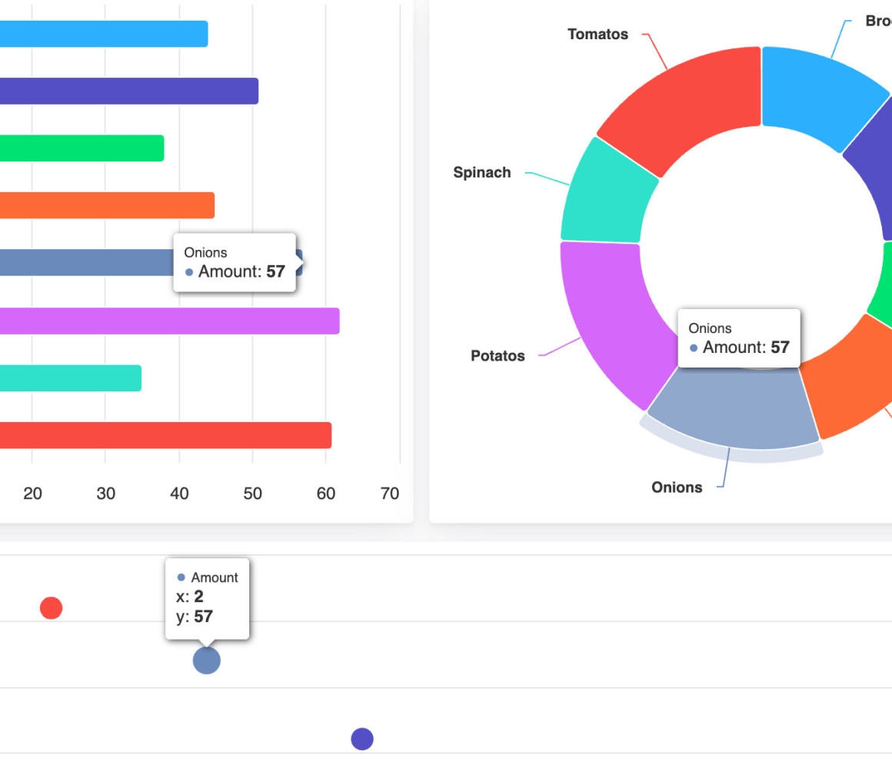Click axis label 30 on bar chart
The width and height of the screenshot is (892, 765).
(106, 493)
